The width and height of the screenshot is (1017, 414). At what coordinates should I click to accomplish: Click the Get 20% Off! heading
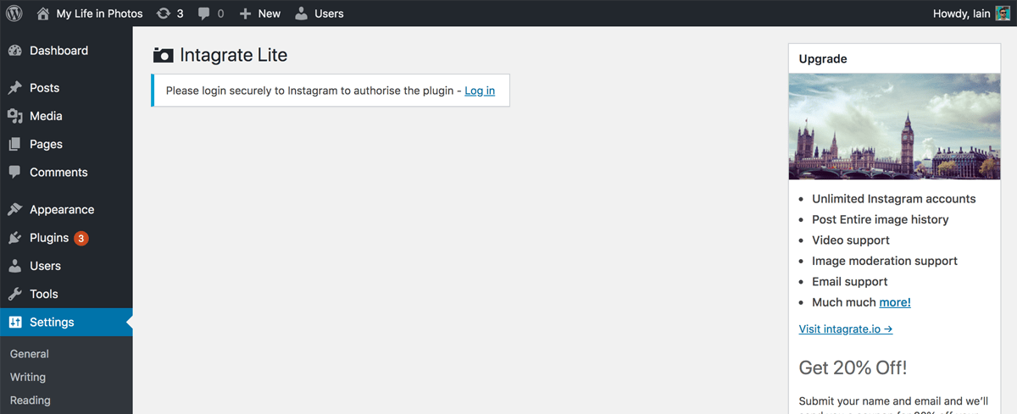click(853, 367)
